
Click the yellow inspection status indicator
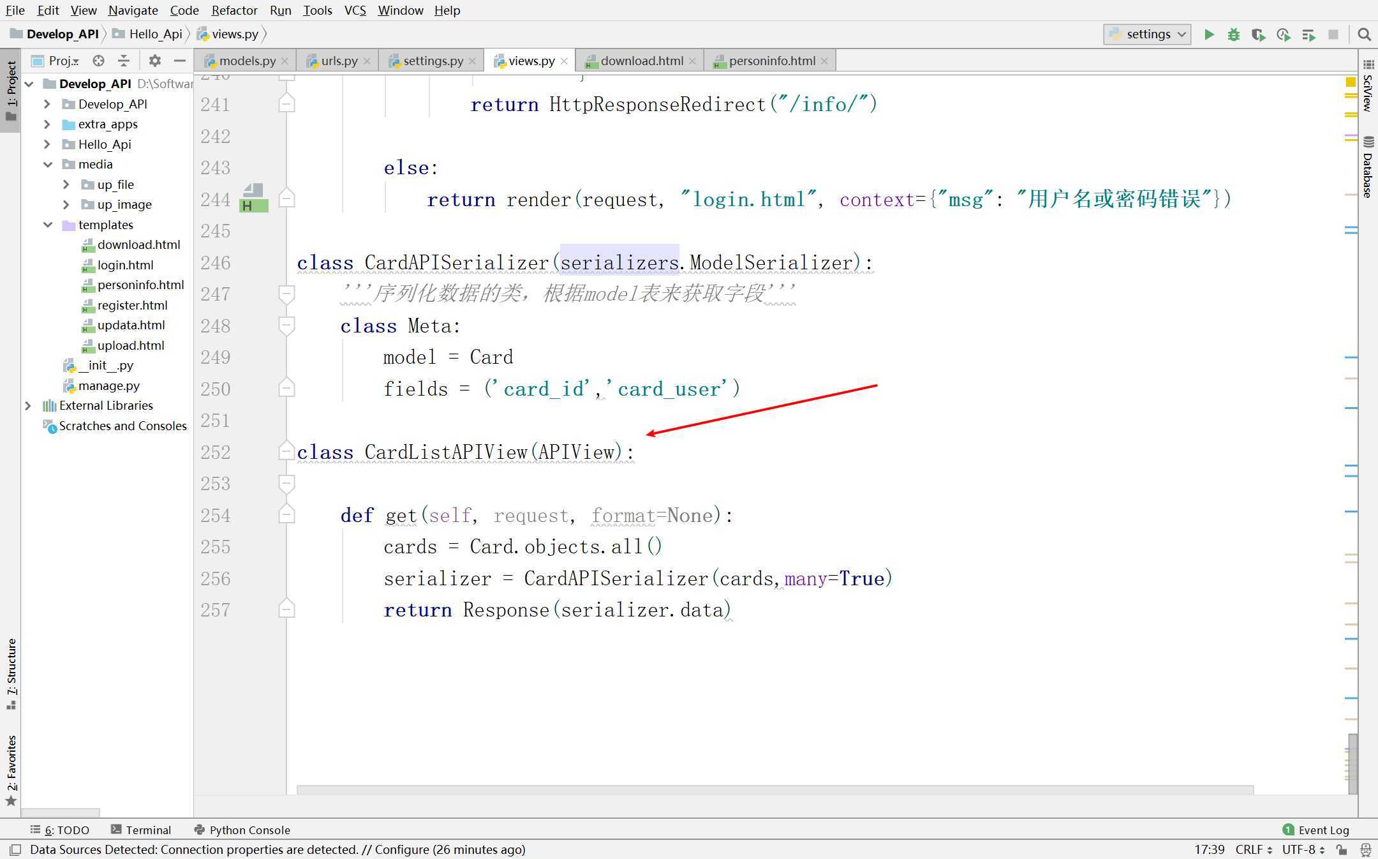(1351, 82)
